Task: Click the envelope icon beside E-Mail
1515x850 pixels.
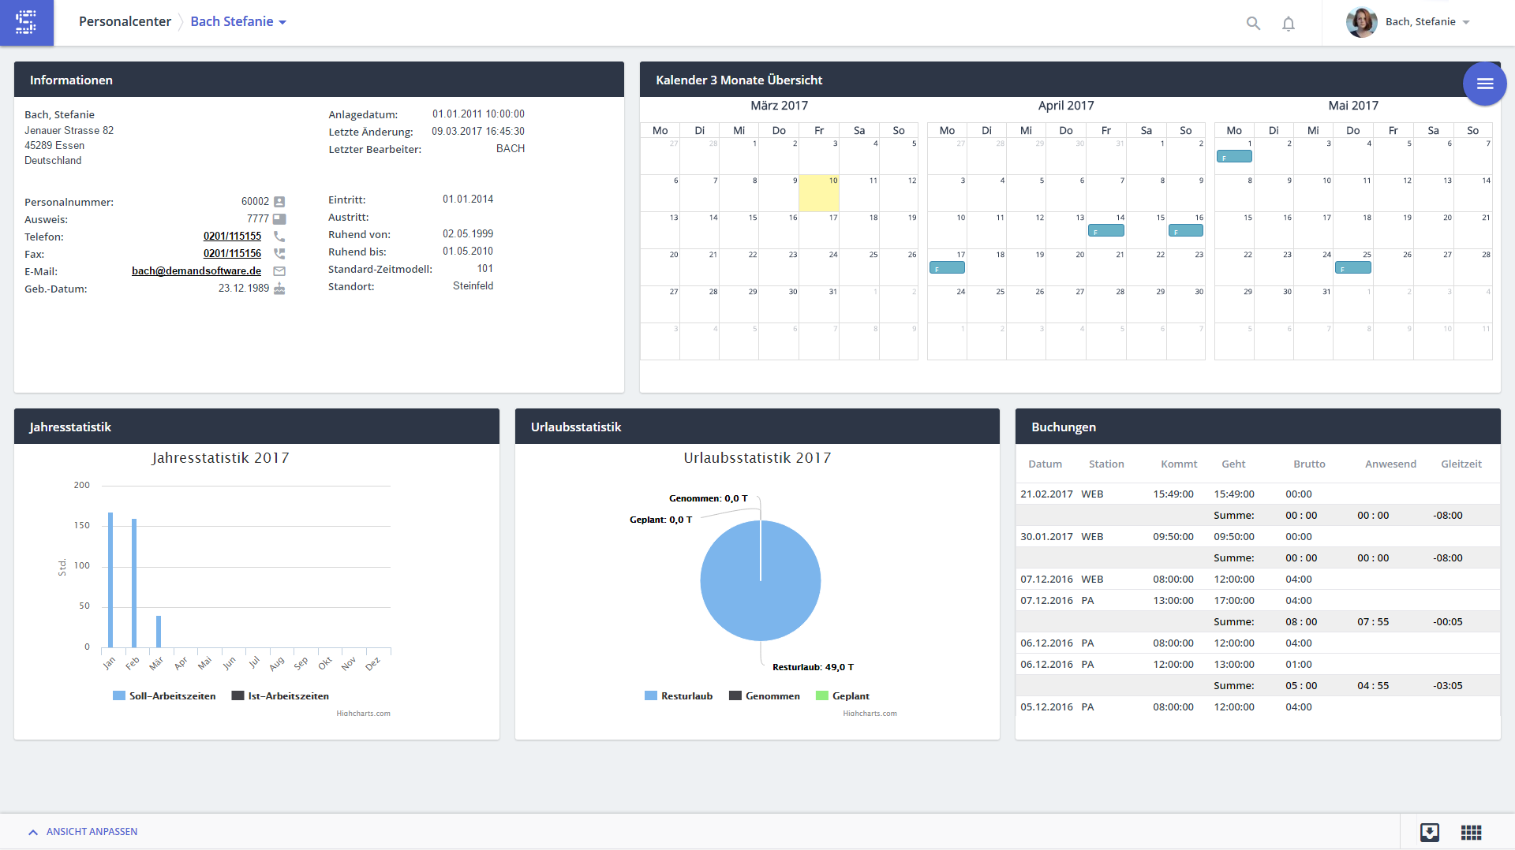Action: 279,271
